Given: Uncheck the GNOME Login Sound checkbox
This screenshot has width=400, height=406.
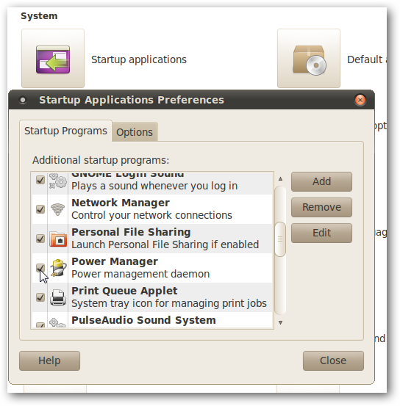Looking at the screenshot, I should (40, 180).
